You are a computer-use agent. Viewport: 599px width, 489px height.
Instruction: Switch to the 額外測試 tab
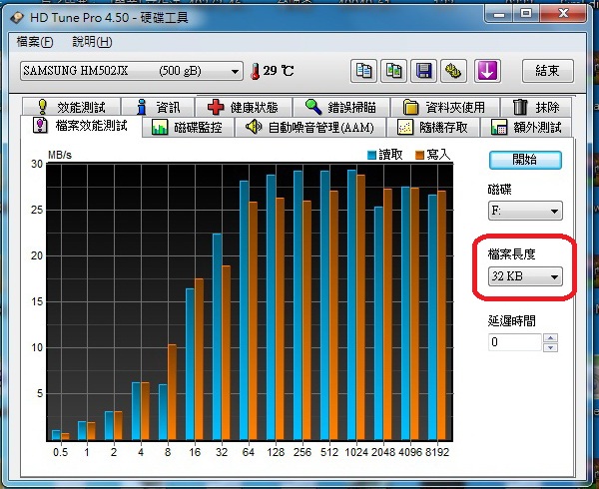pyautogui.click(x=526, y=127)
